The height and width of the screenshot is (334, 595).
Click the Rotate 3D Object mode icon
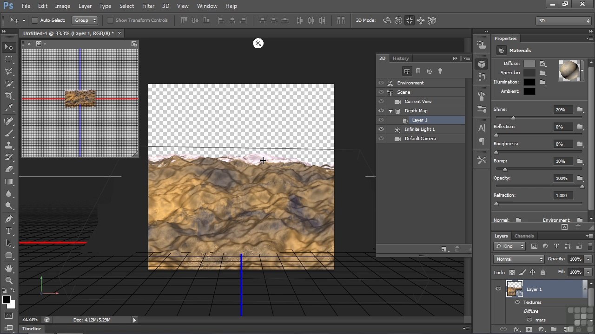click(x=387, y=20)
